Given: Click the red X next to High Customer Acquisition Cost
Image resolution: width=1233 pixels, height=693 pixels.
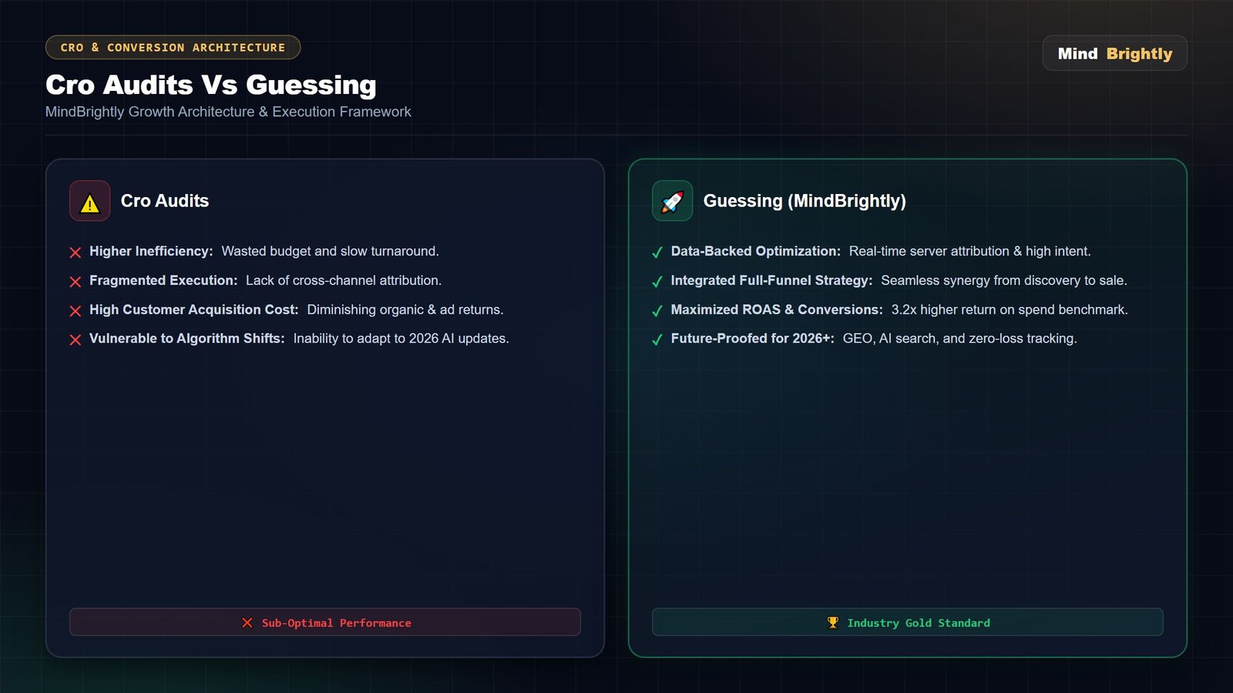Looking at the screenshot, I should pos(76,311).
